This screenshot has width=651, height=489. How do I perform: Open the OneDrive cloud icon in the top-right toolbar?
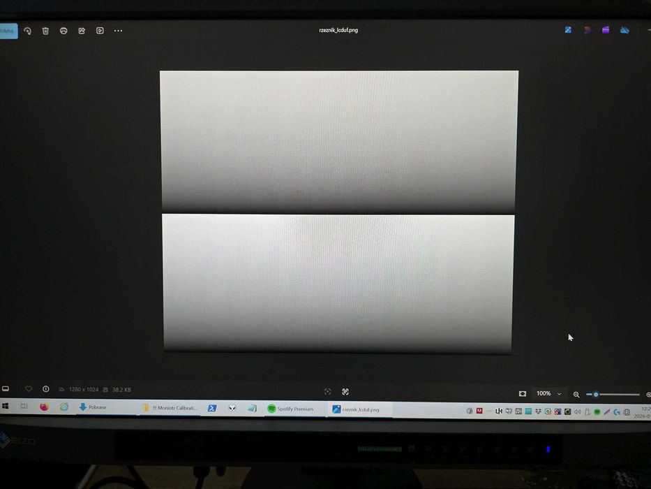(x=624, y=30)
